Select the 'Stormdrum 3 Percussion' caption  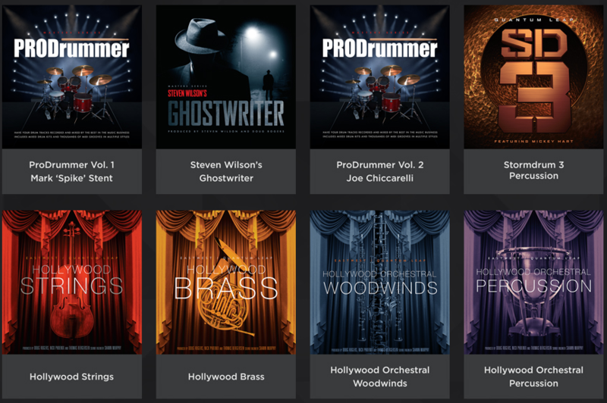[533, 170]
